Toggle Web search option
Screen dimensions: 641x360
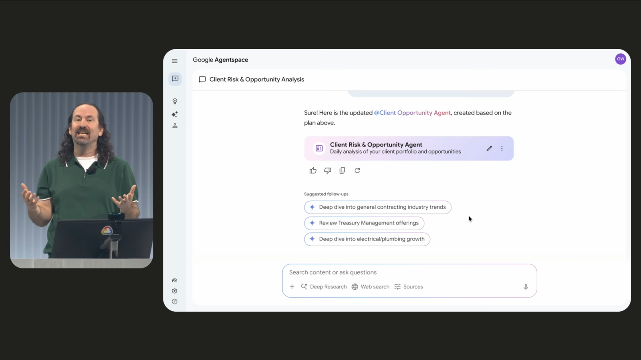pyautogui.click(x=371, y=287)
